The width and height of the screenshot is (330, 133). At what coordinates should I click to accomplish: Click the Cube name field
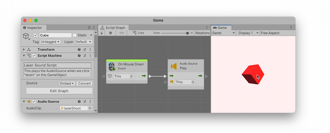tap(56, 35)
